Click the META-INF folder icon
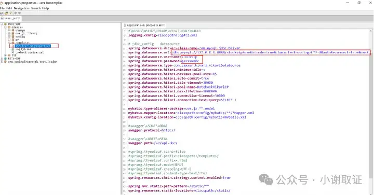Image resolution: width=374 pixels, height=195 pixels. pos(5,58)
